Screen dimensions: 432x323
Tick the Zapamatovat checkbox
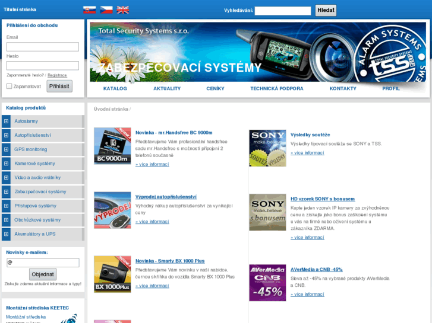point(9,87)
